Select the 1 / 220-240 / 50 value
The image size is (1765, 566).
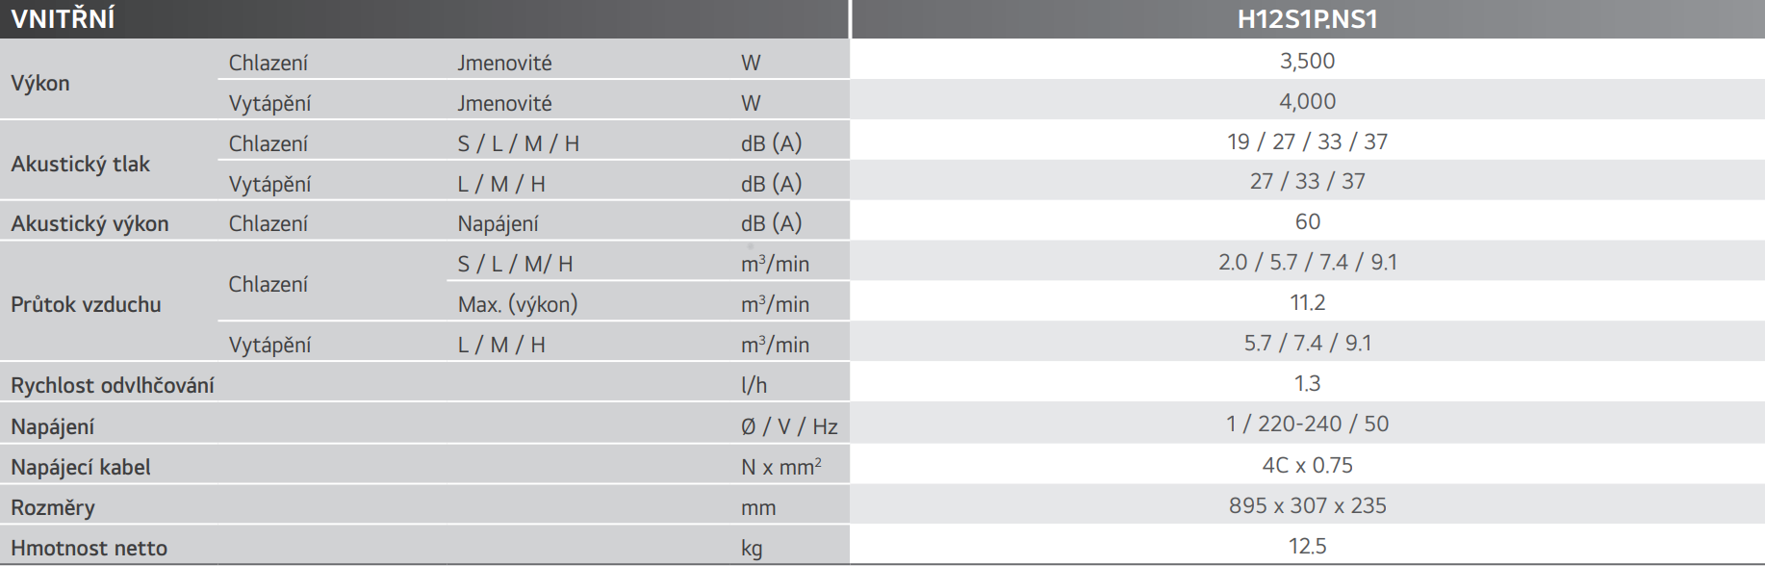coord(1307,424)
